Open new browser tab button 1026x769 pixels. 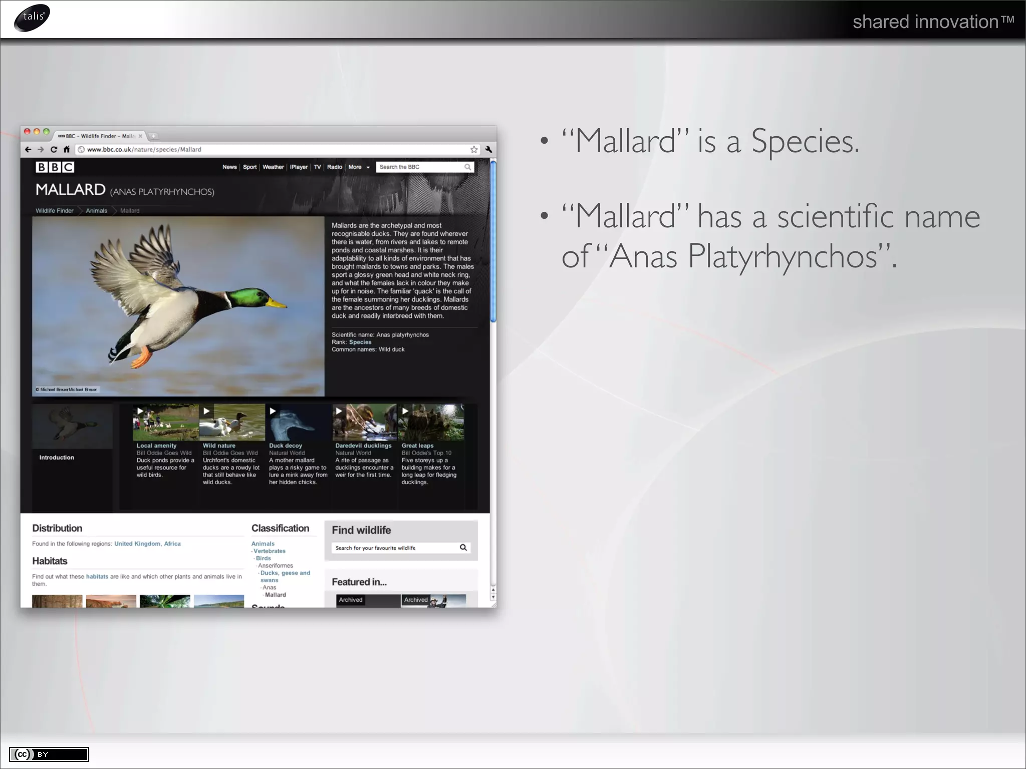pyautogui.click(x=153, y=136)
